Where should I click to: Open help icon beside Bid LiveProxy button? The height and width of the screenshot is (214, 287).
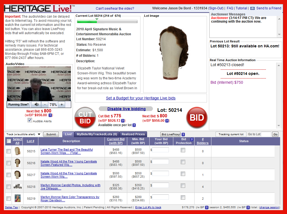(183, 134)
